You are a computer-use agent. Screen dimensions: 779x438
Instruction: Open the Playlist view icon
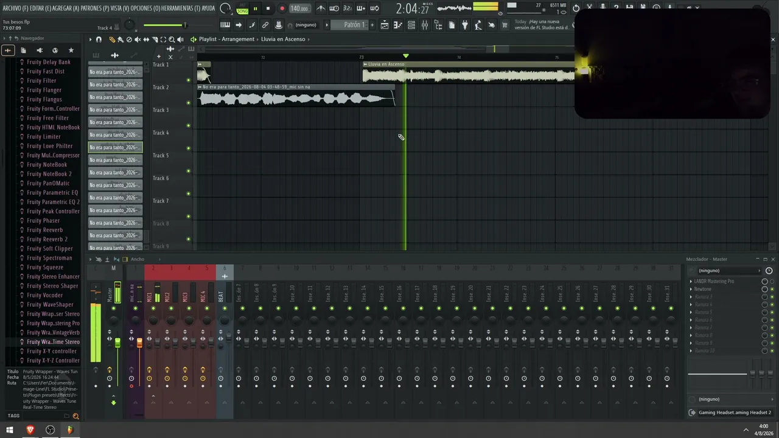(x=385, y=25)
